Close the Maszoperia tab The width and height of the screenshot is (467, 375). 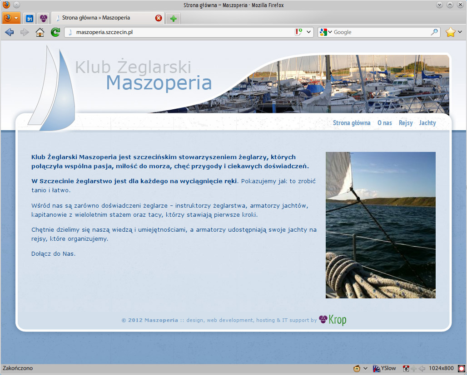coord(159,18)
